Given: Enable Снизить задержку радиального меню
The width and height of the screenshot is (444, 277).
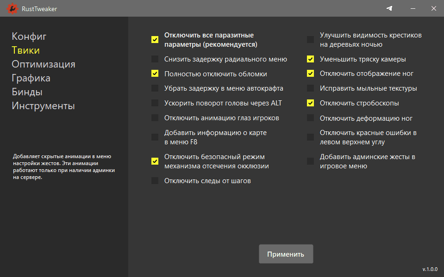Looking at the screenshot, I should pyautogui.click(x=155, y=59).
